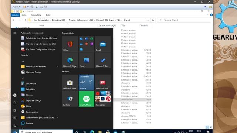The image size is (237, 133).
Task: Open the Office tile in Start menu
Action: [70, 44]
